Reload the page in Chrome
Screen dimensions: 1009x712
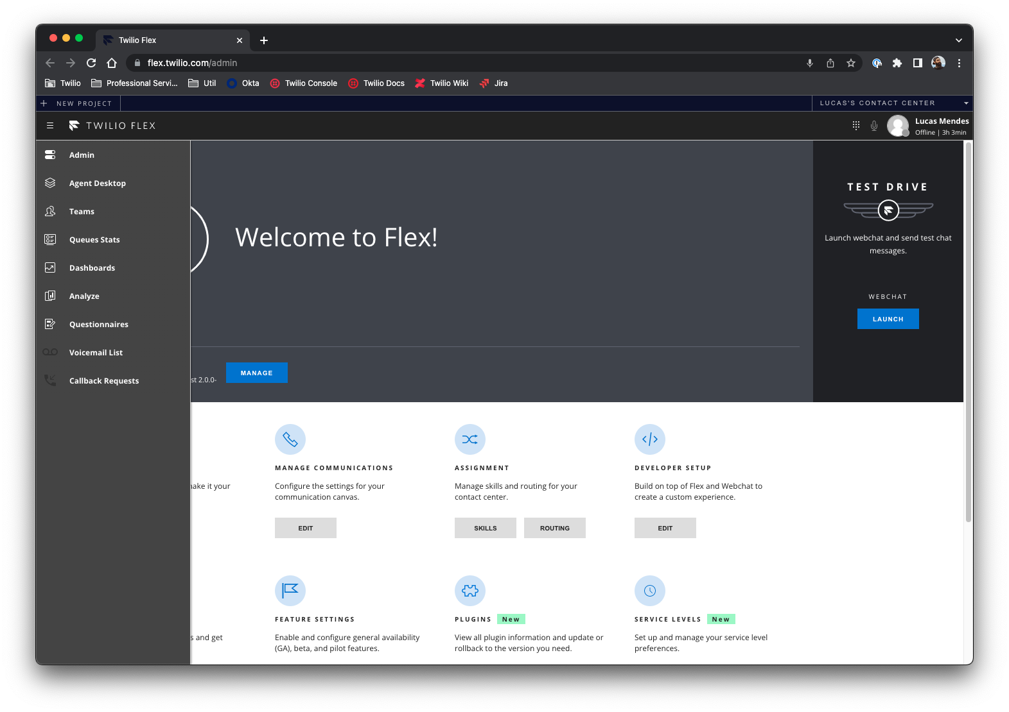[91, 63]
